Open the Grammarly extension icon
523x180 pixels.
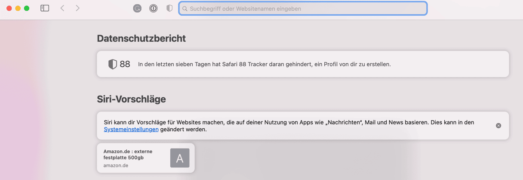(x=137, y=8)
